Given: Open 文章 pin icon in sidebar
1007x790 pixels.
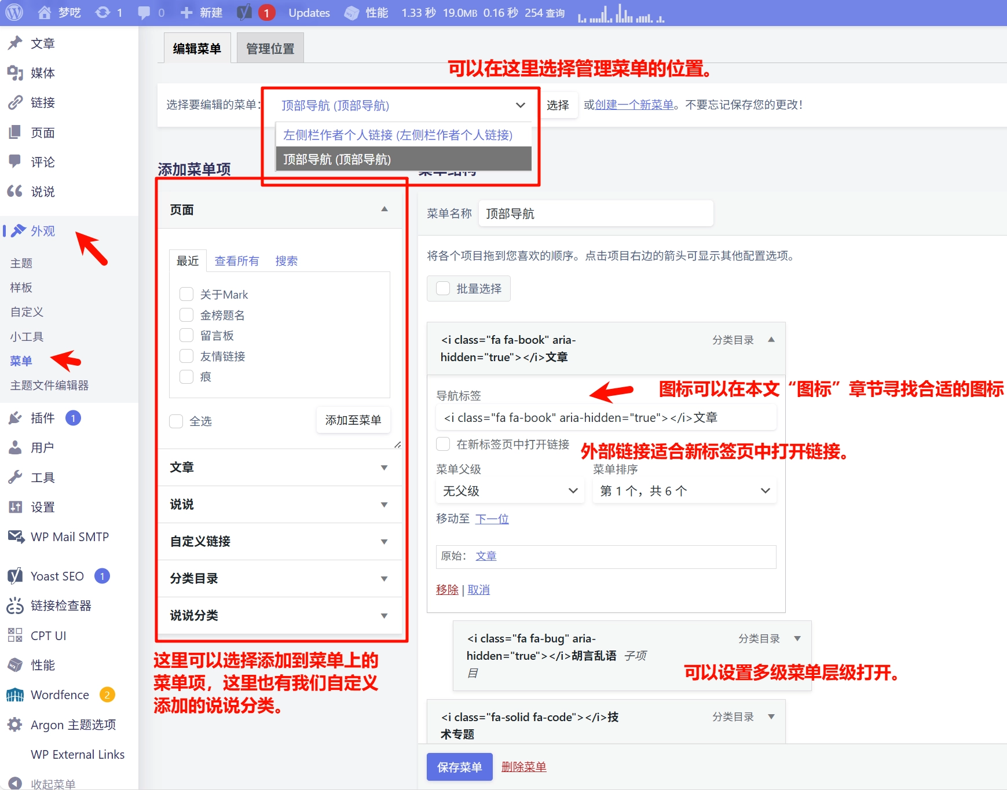Looking at the screenshot, I should 15,43.
